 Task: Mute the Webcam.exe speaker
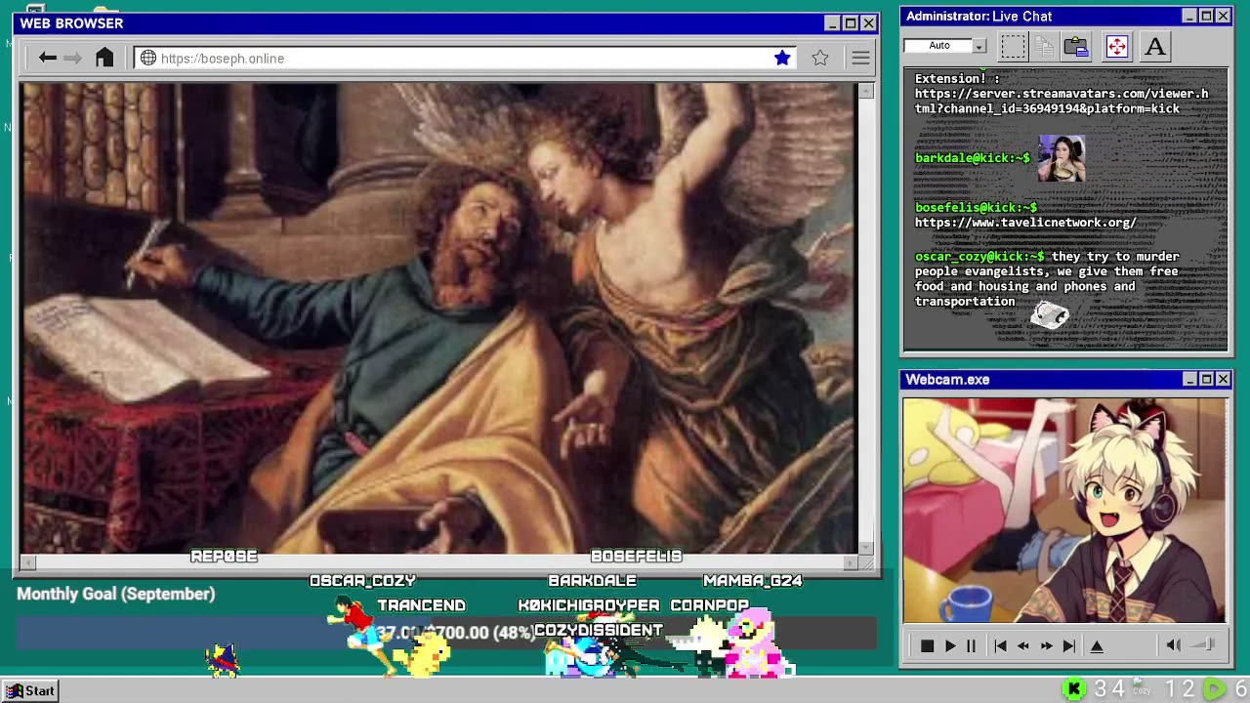pyautogui.click(x=1173, y=645)
